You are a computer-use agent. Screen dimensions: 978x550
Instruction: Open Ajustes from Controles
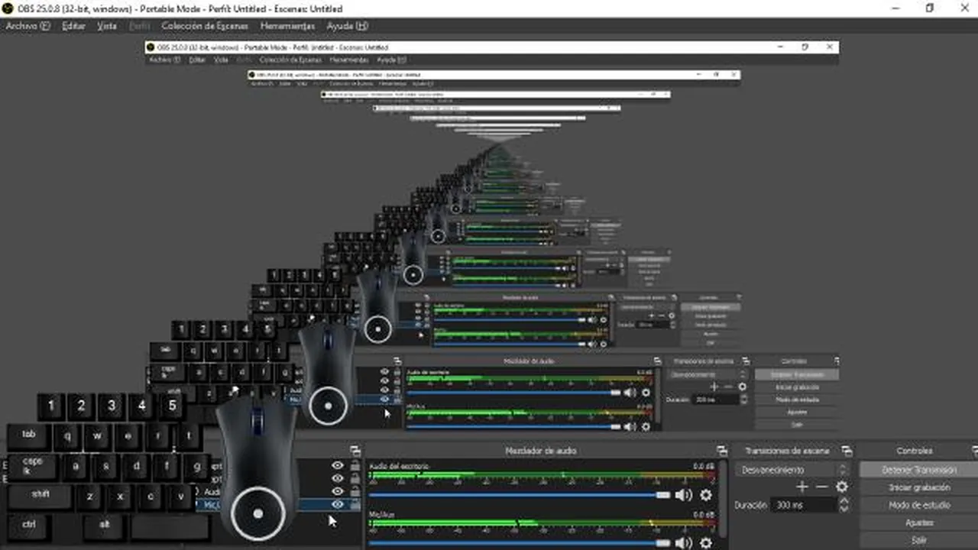919,522
